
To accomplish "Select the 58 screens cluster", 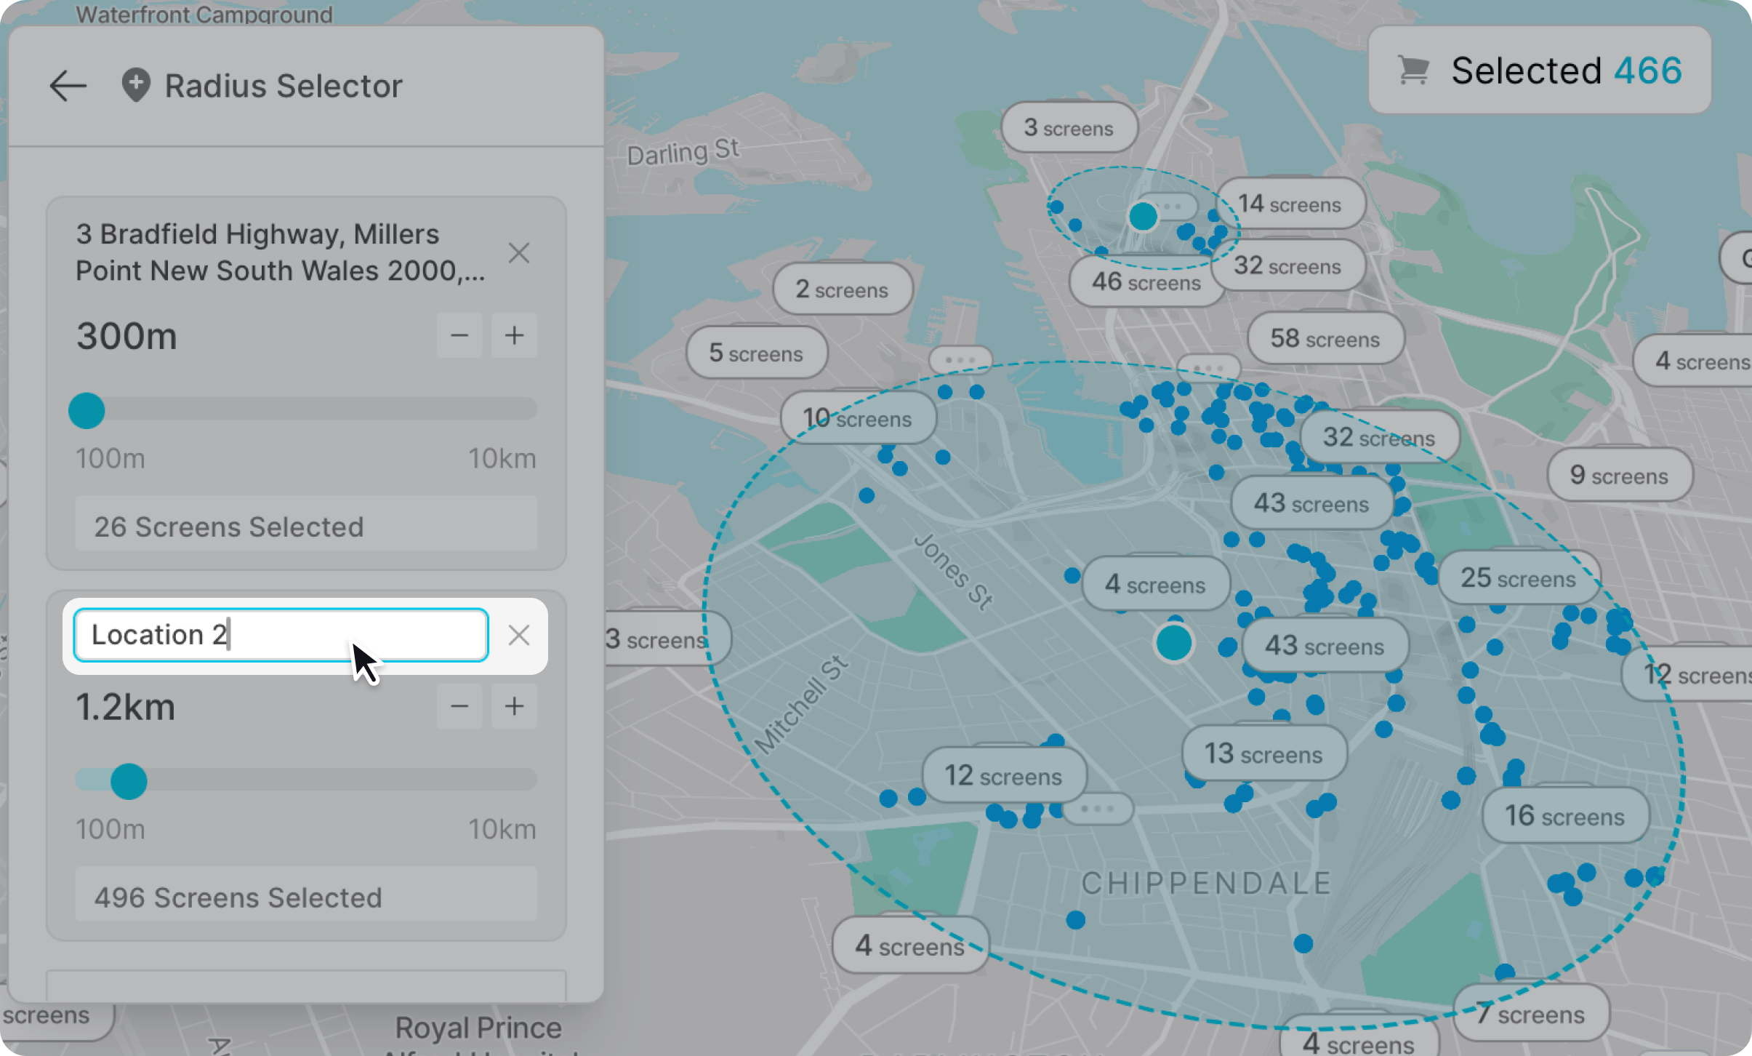I will [1325, 338].
